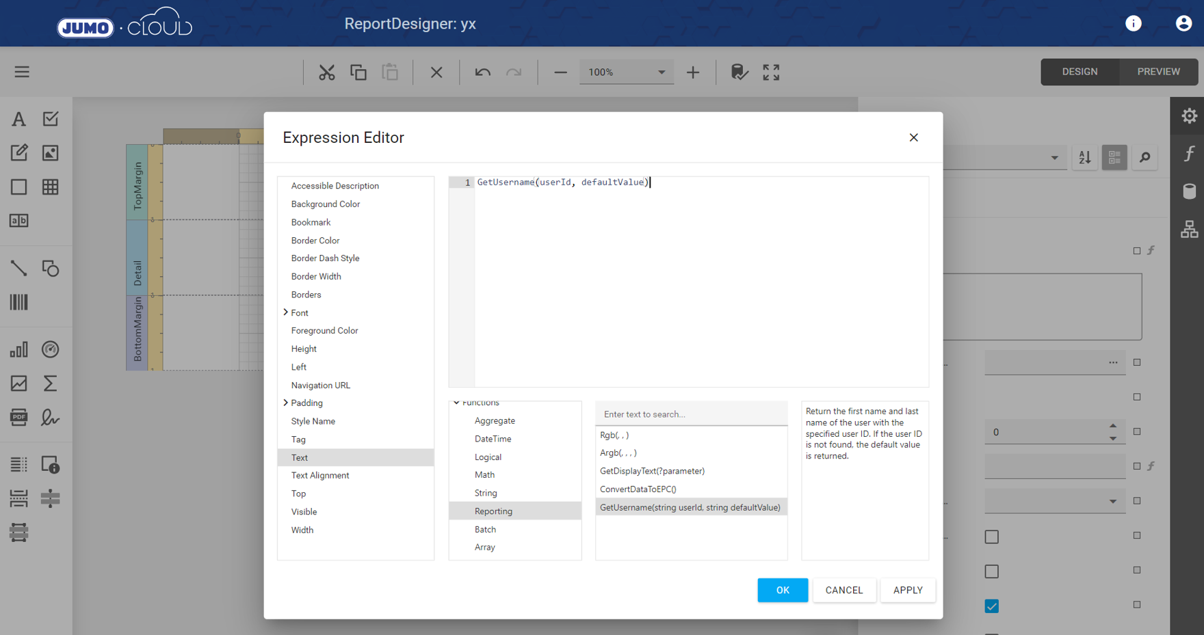Image resolution: width=1204 pixels, height=635 pixels.
Task: Tick the first empty property checkbox
Action: click(991, 537)
